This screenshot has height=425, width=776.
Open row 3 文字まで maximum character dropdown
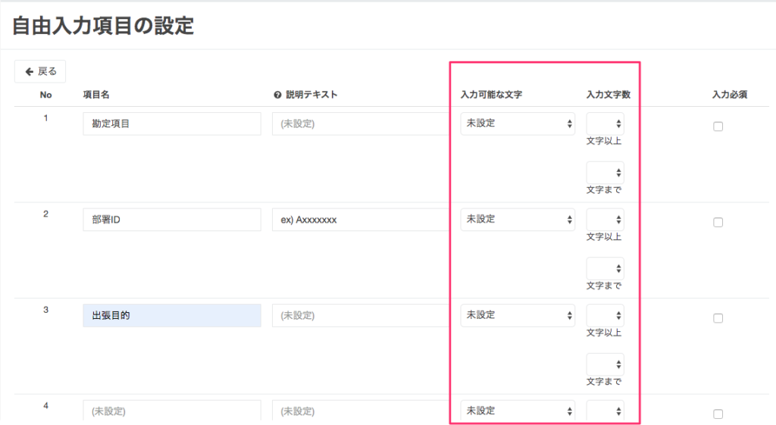[605, 364]
